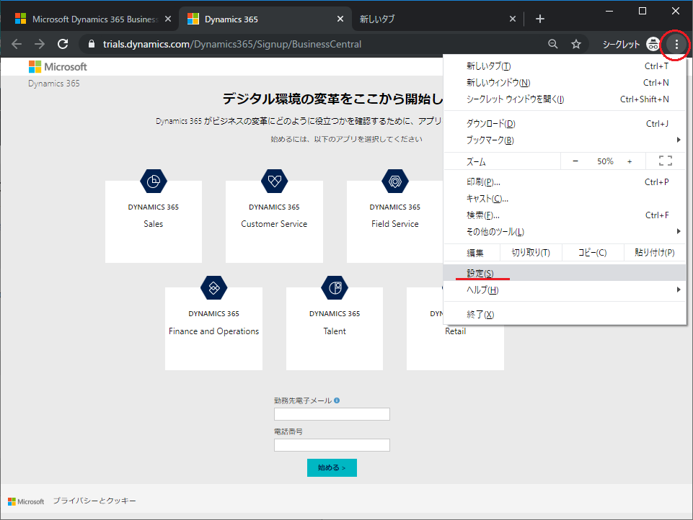Select the Dynamics 365 Sales card
This screenshot has width=693, height=520.
click(x=154, y=222)
